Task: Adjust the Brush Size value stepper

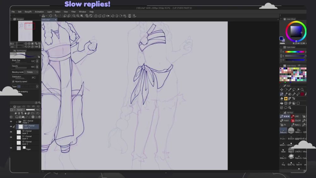Action: pos(35,61)
